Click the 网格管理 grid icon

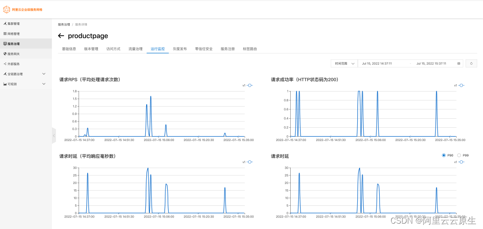point(5,34)
